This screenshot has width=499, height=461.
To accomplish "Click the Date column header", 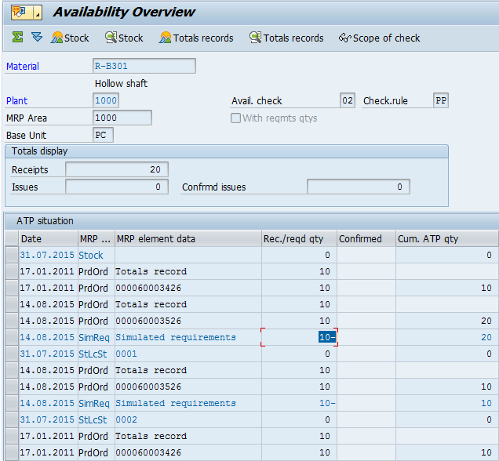I will 49,239.
